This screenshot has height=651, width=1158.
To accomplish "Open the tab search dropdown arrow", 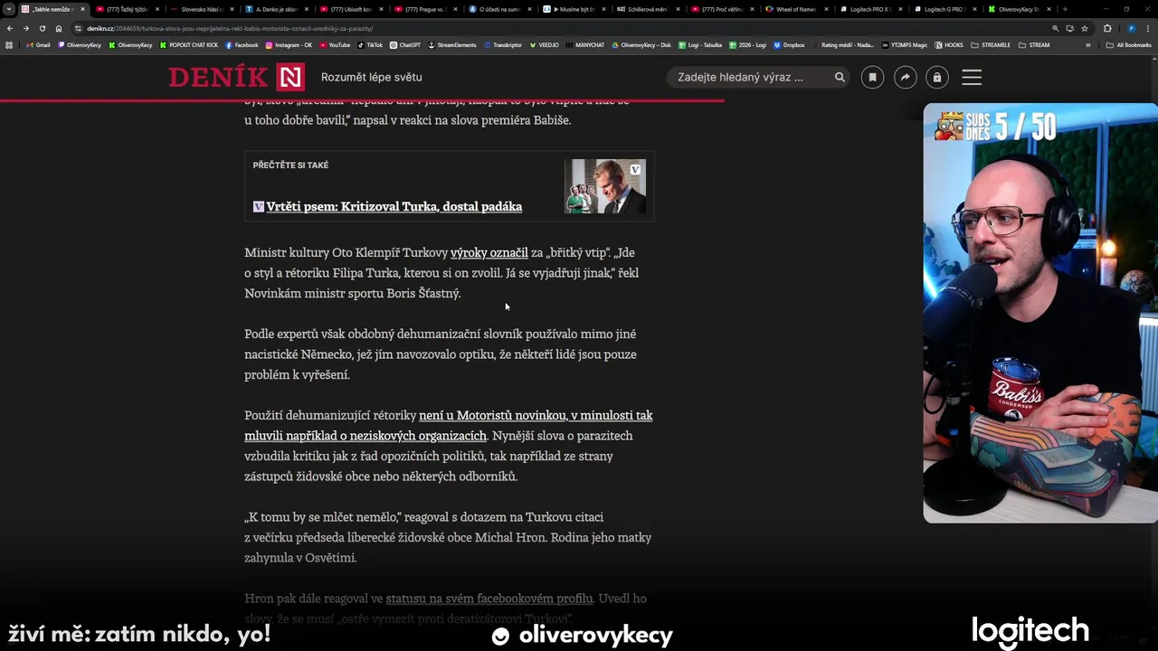I will tap(10, 9).
